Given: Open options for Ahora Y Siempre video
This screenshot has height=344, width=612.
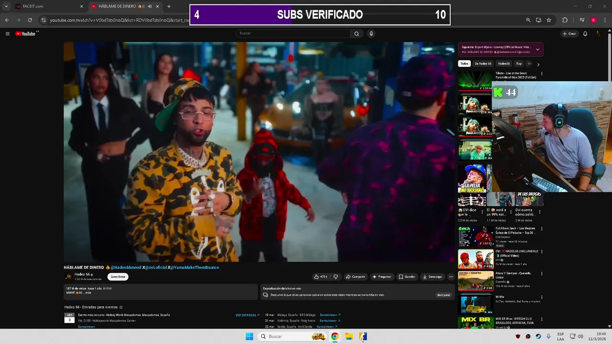Looking at the screenshot, I should click(x=542, y=274).
